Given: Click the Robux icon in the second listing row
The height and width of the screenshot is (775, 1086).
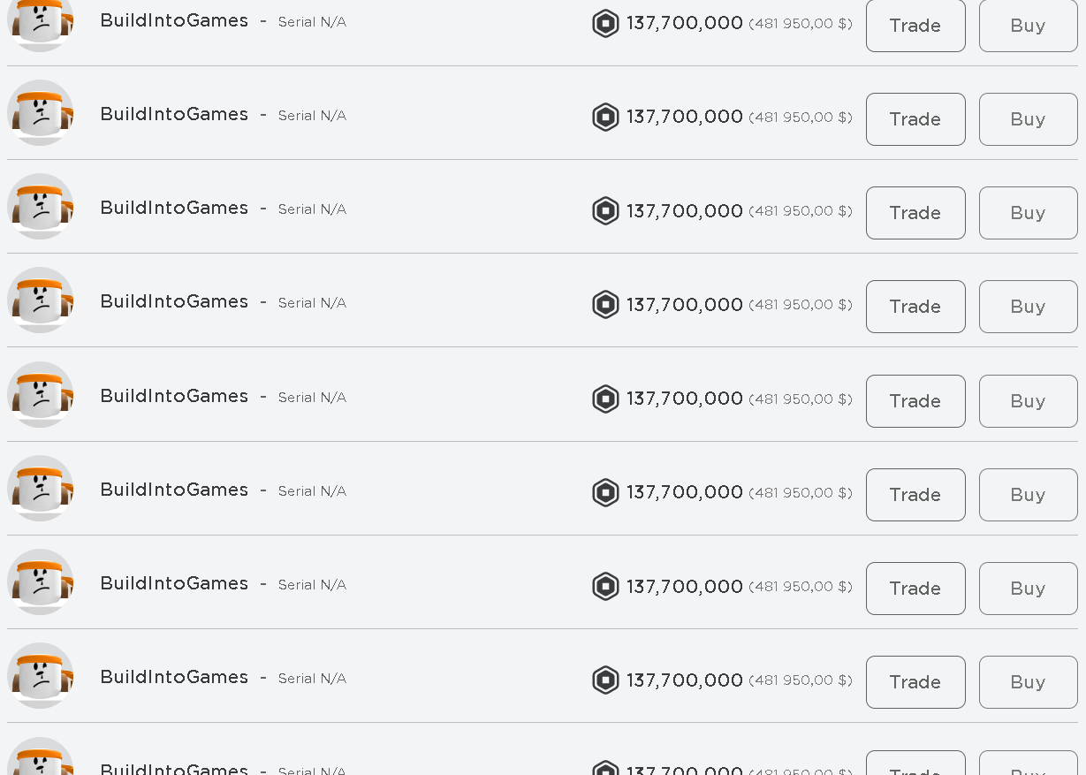Looking at the screenshot, I should point(605,117).
